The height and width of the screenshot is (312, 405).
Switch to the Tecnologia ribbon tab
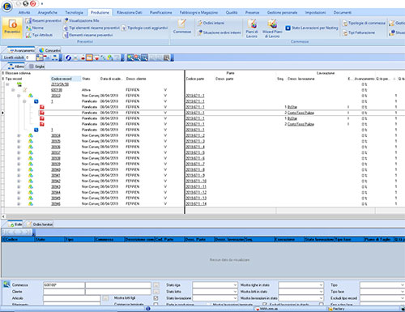(74, 12)
